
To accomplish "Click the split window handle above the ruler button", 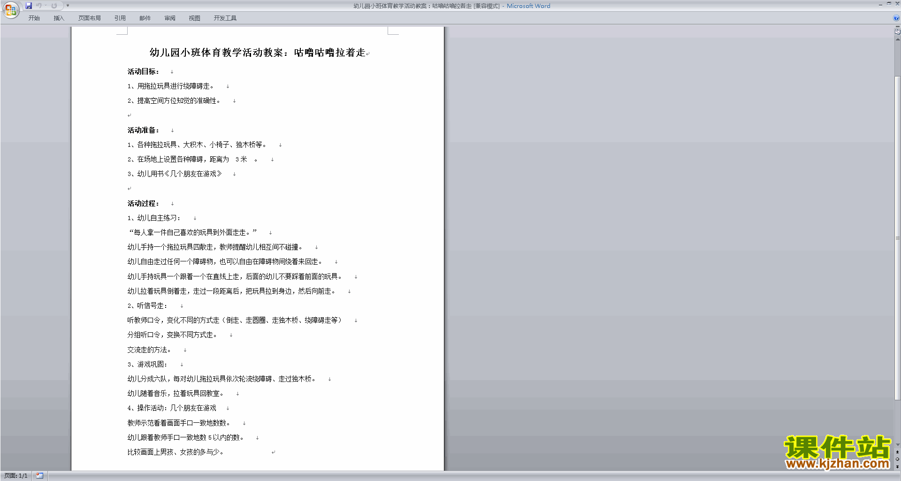I will click(897, 27).
